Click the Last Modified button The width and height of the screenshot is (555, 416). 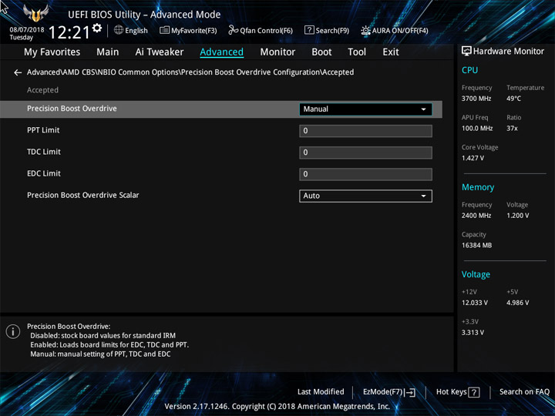pos(321,391)
